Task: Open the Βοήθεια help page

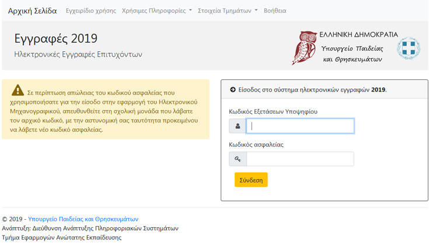Action: pos(275,10)
